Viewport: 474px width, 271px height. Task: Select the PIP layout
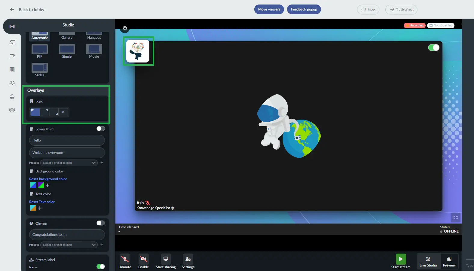click(40, 51)
